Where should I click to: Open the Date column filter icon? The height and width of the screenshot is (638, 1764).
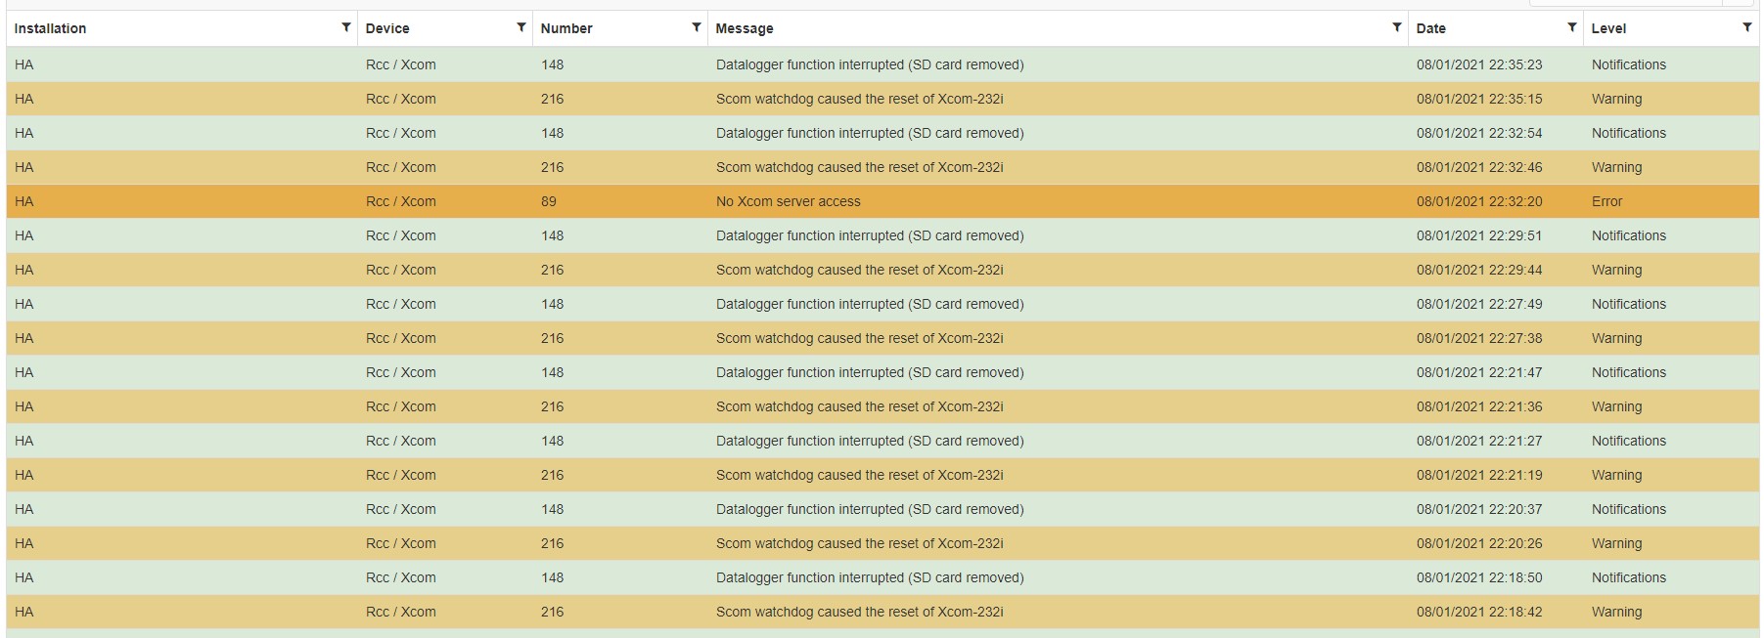pyautogui.click(x=1571, y=27)
